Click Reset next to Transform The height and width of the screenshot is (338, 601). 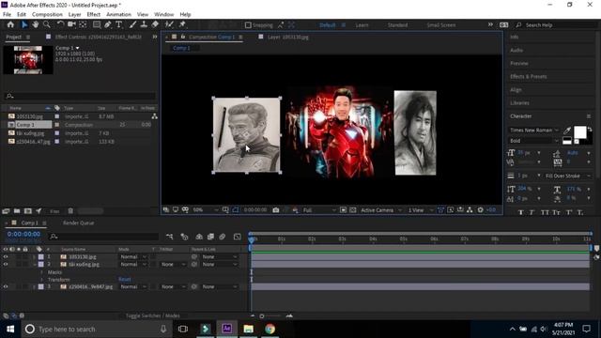click(x=125, y=280)
